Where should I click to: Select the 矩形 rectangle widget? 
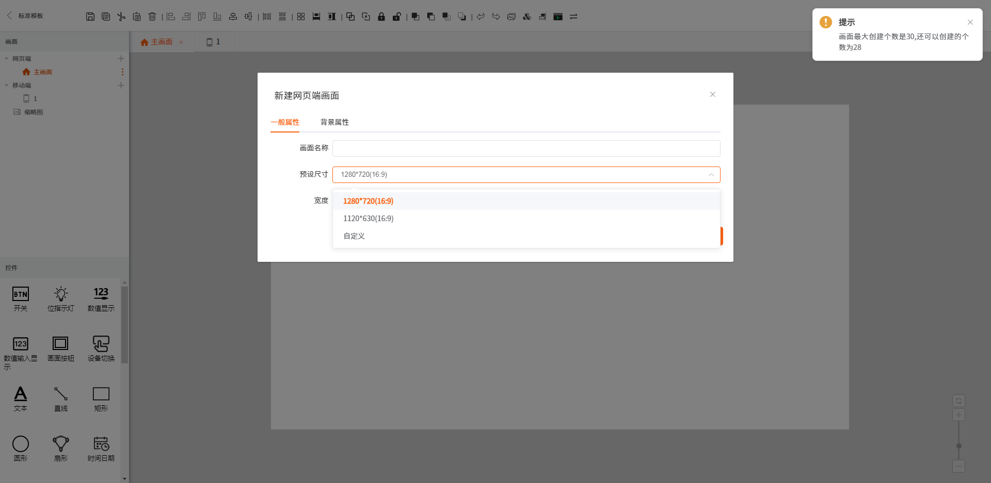(101, 399)
